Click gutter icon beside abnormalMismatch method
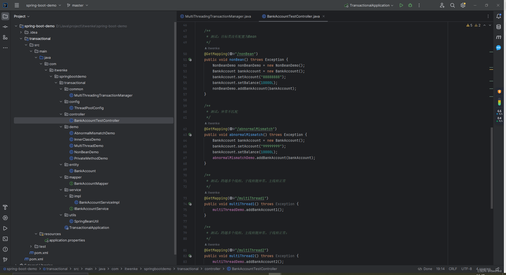 (x=190, y=135)
